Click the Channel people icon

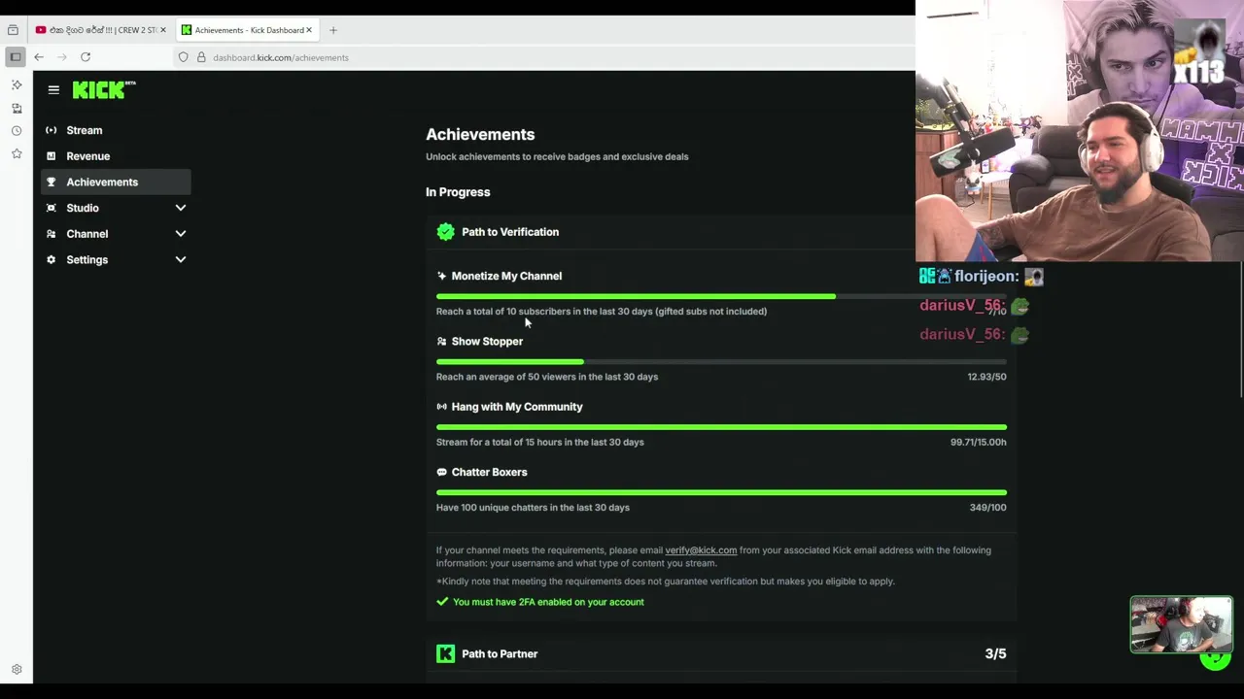(52, 234)
